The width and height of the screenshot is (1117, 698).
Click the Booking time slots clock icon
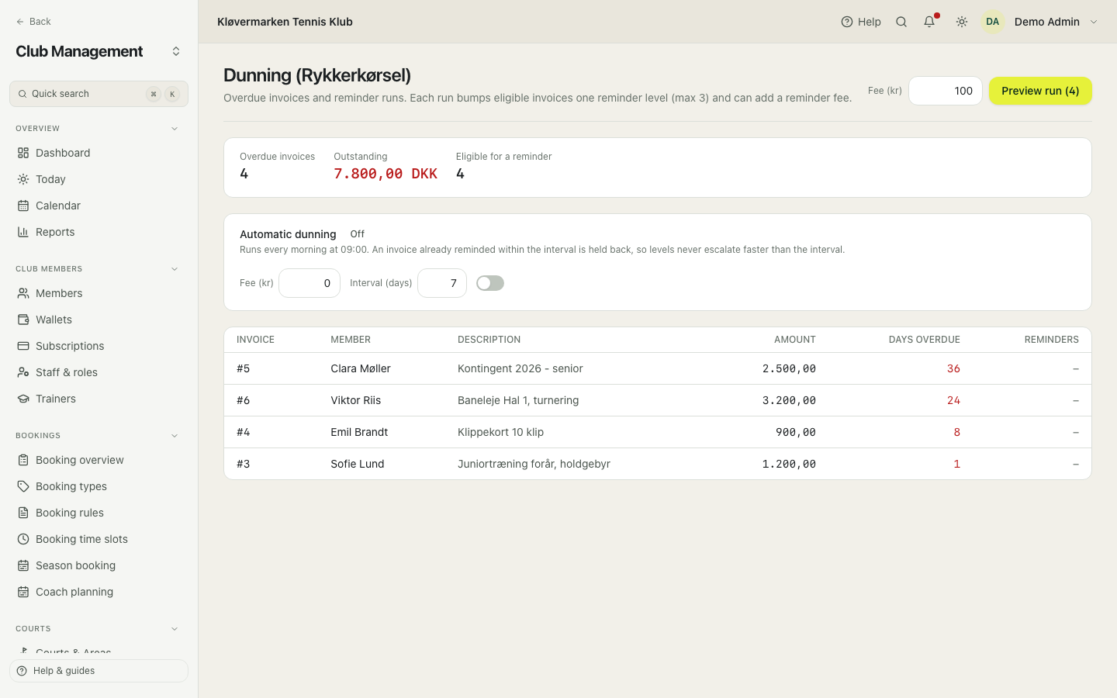(23, 539)
